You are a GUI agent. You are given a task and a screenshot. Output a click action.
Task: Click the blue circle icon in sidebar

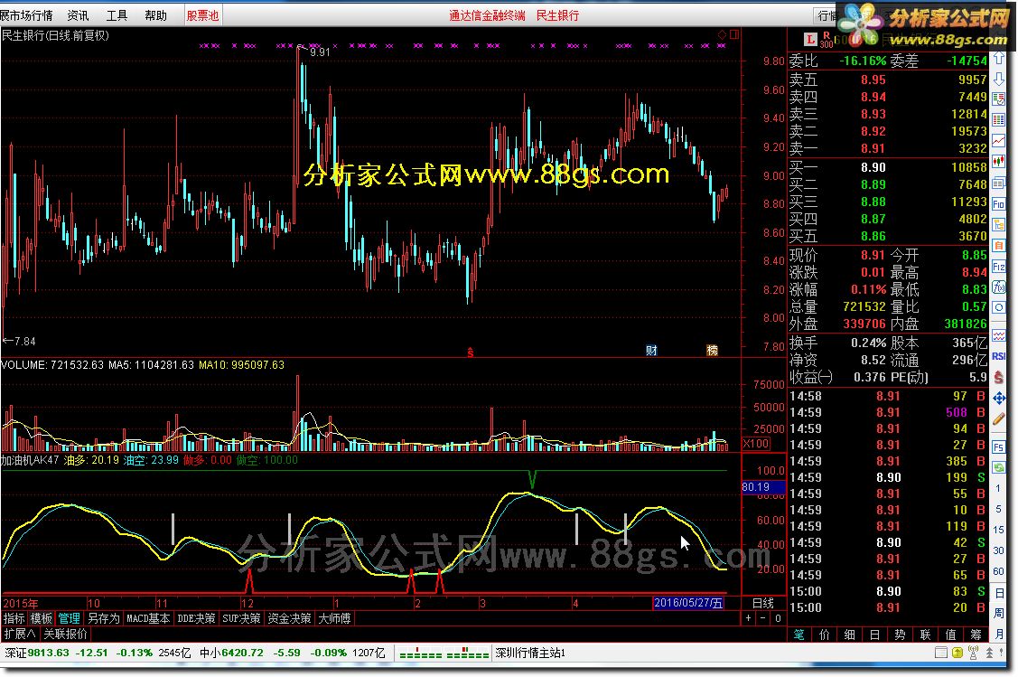(x=998, y=308)
